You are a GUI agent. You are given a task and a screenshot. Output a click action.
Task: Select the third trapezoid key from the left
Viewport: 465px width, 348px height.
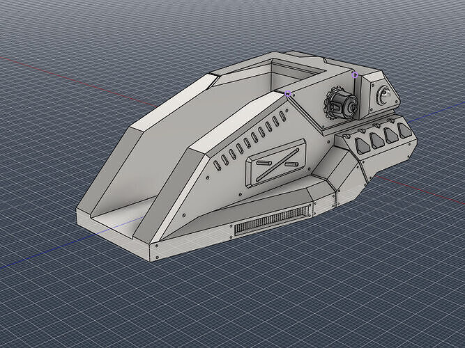tap(392, 134)
